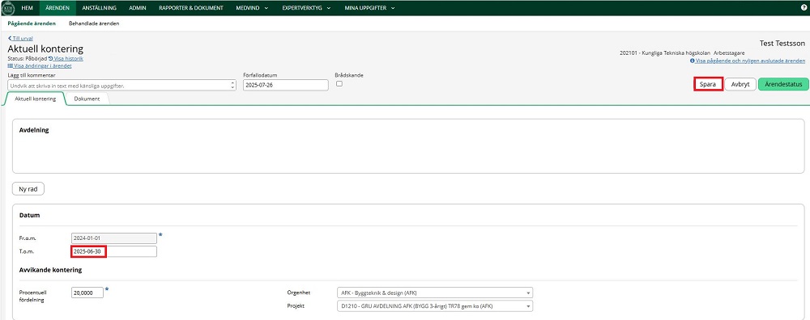
Task: Click the Aktuell kontering page heading
Action: (x=45, y=49)
